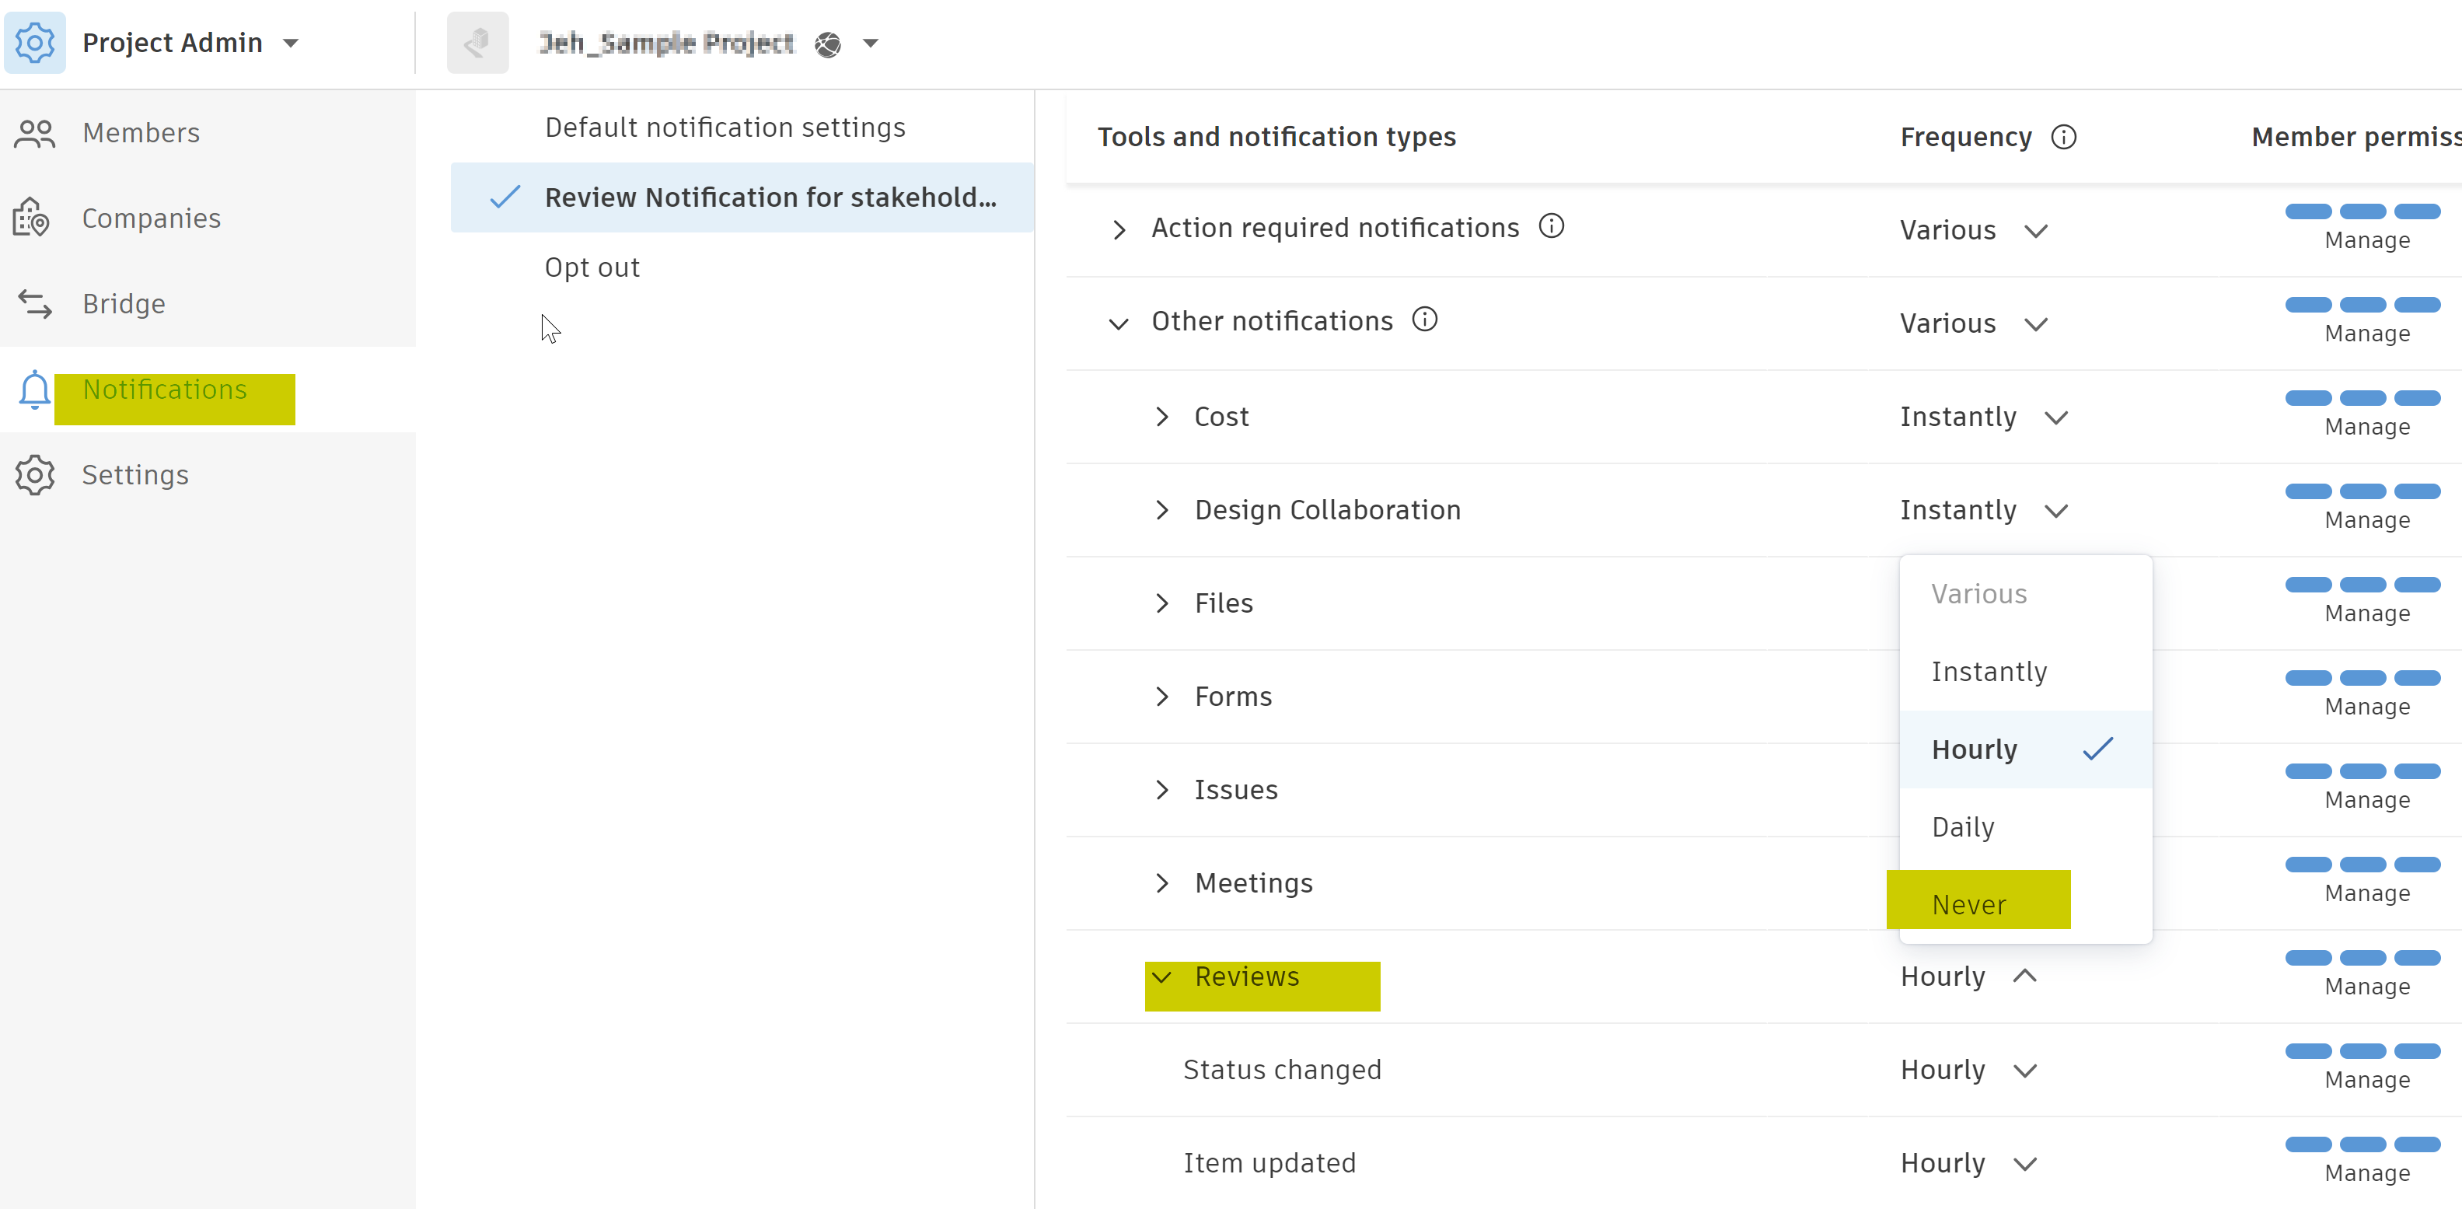Expand the Issues notification category

[x=1162, y=791]
